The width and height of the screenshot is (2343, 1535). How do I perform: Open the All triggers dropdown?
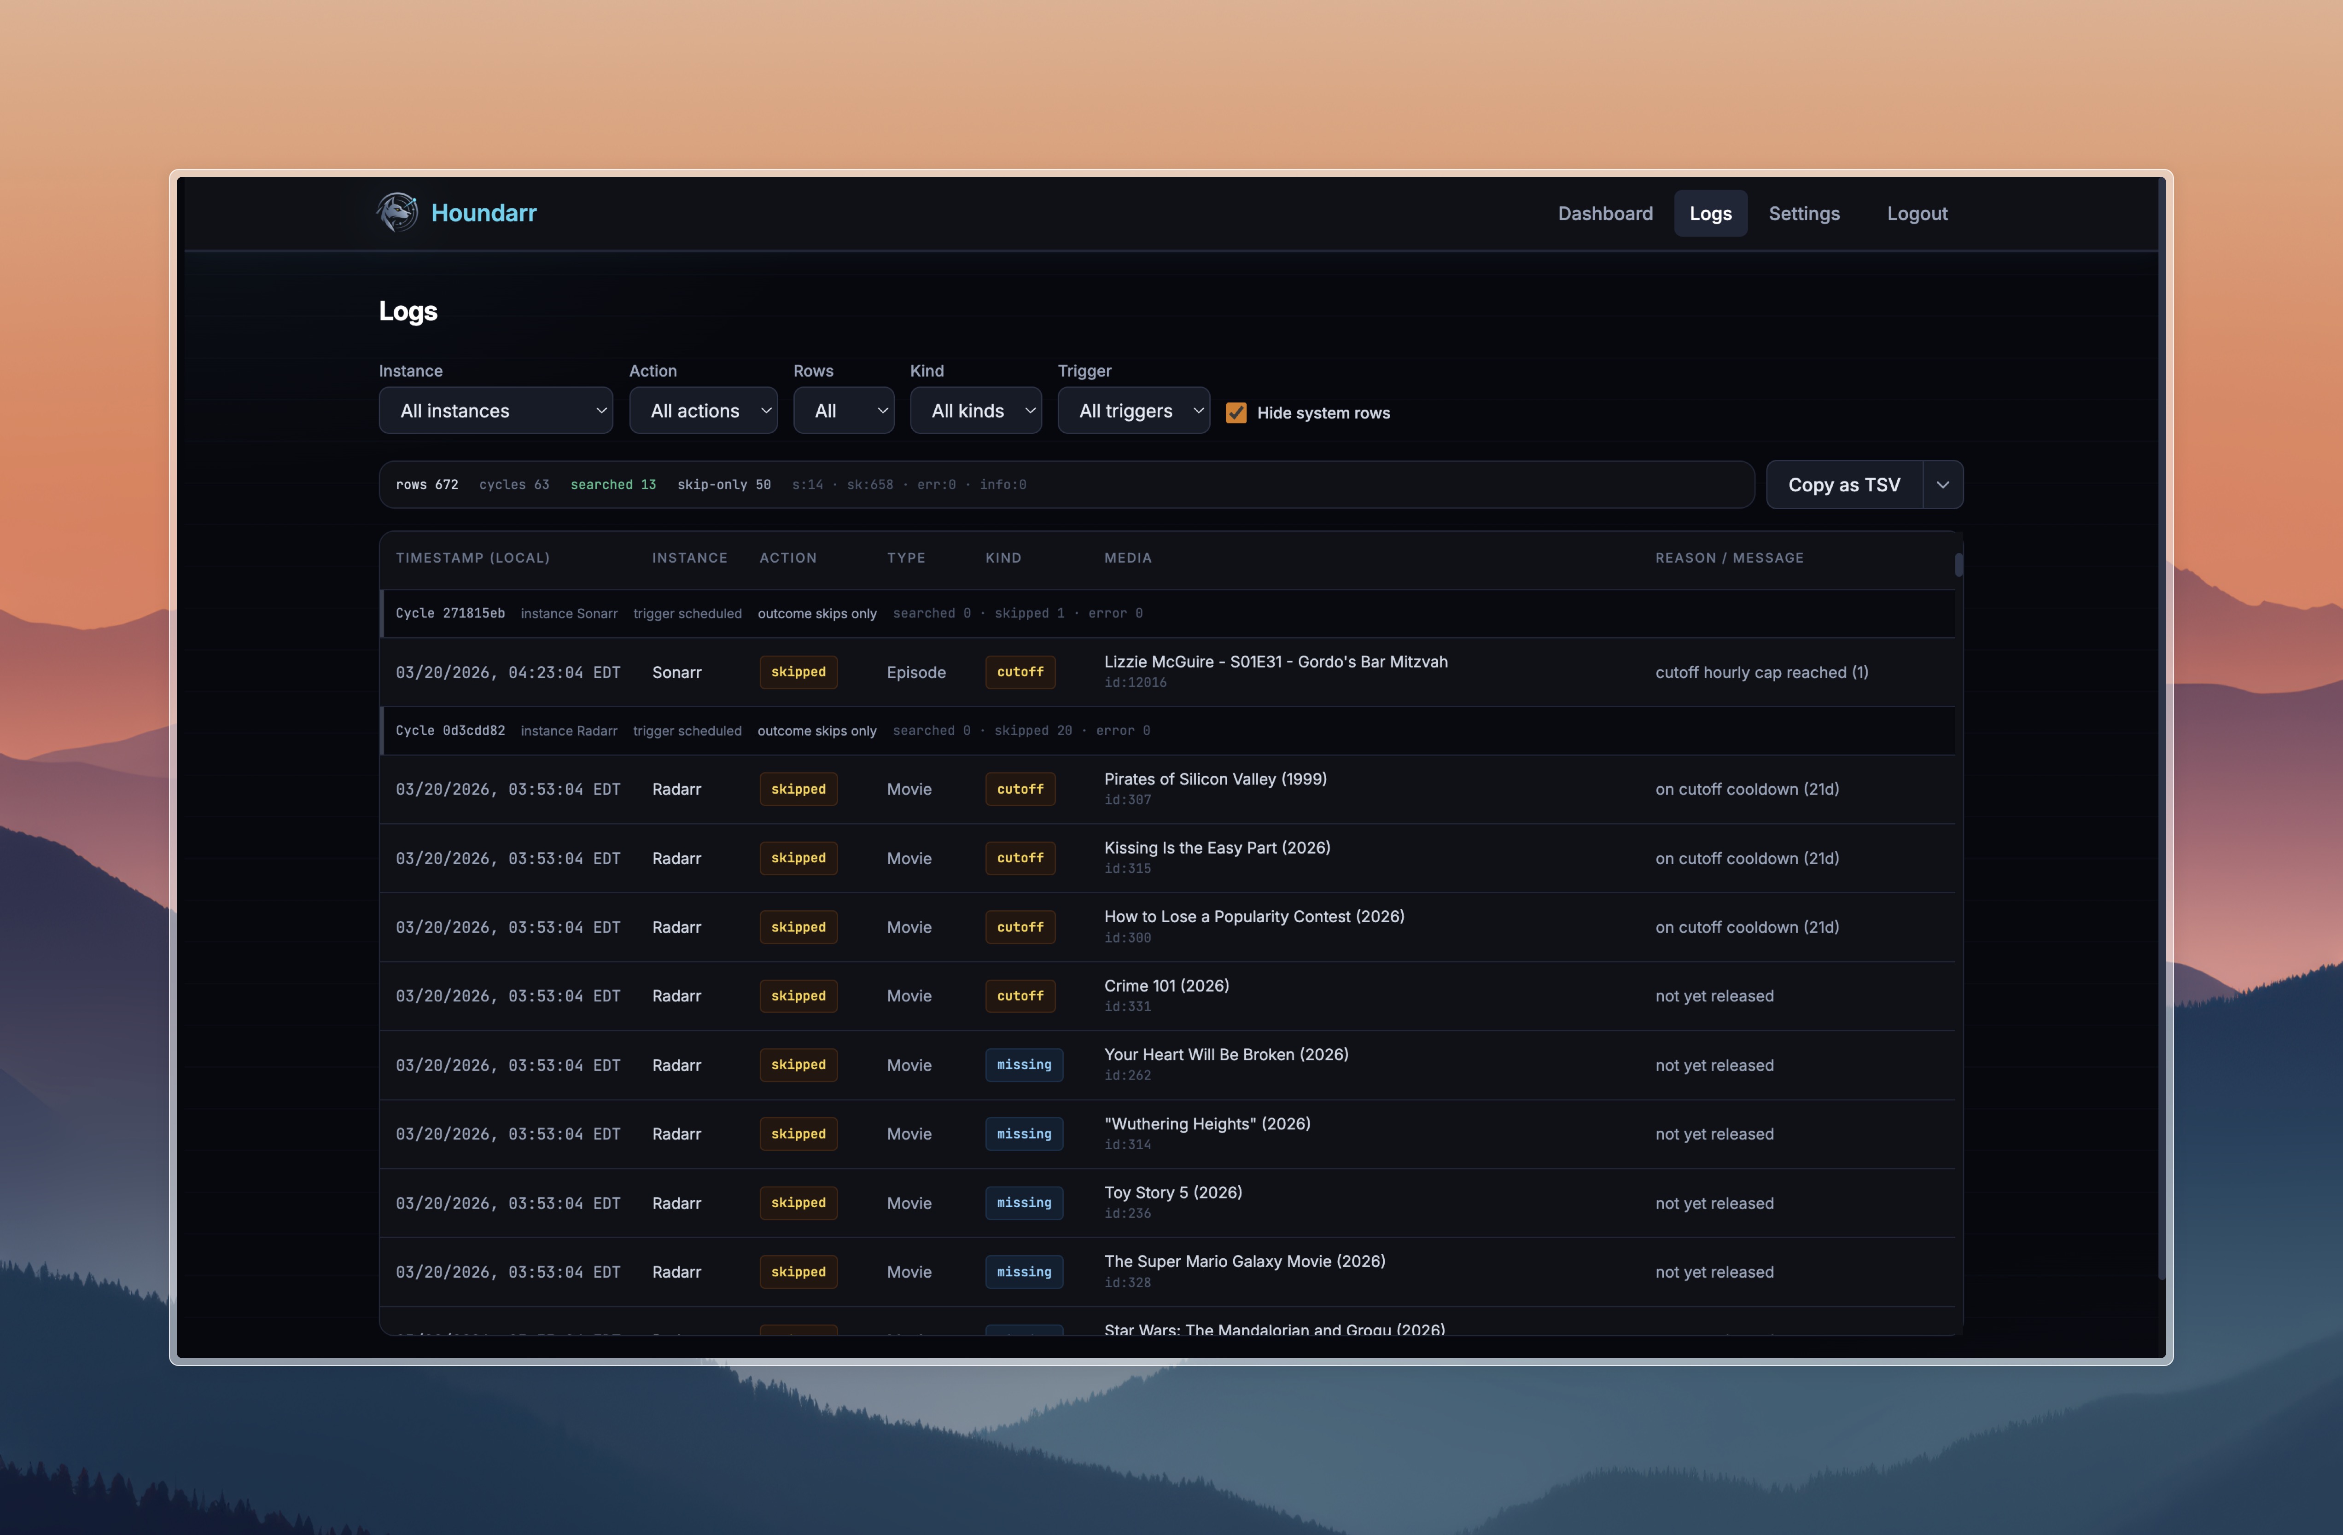pos(1133,410)
